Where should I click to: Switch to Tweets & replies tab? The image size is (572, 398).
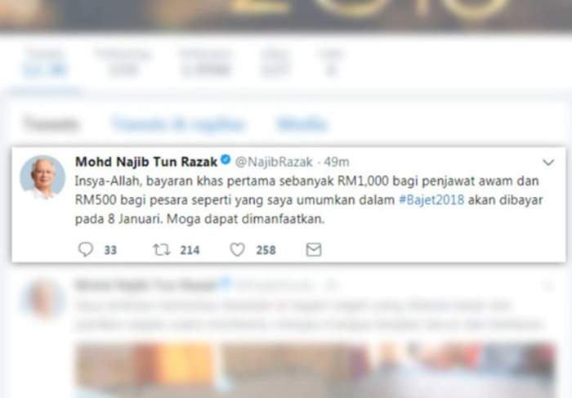pyautogui.click(x=177, y=124)
